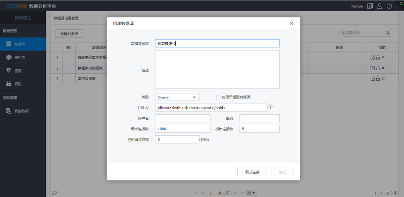404x197 pixels.
Task: Click lock icon for second data source row
Action: (378, 68)
